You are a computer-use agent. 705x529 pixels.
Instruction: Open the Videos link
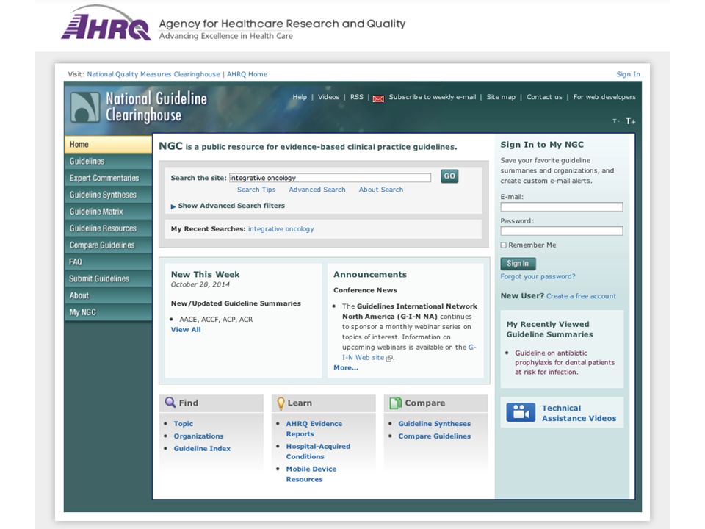(x=328, y=97)
